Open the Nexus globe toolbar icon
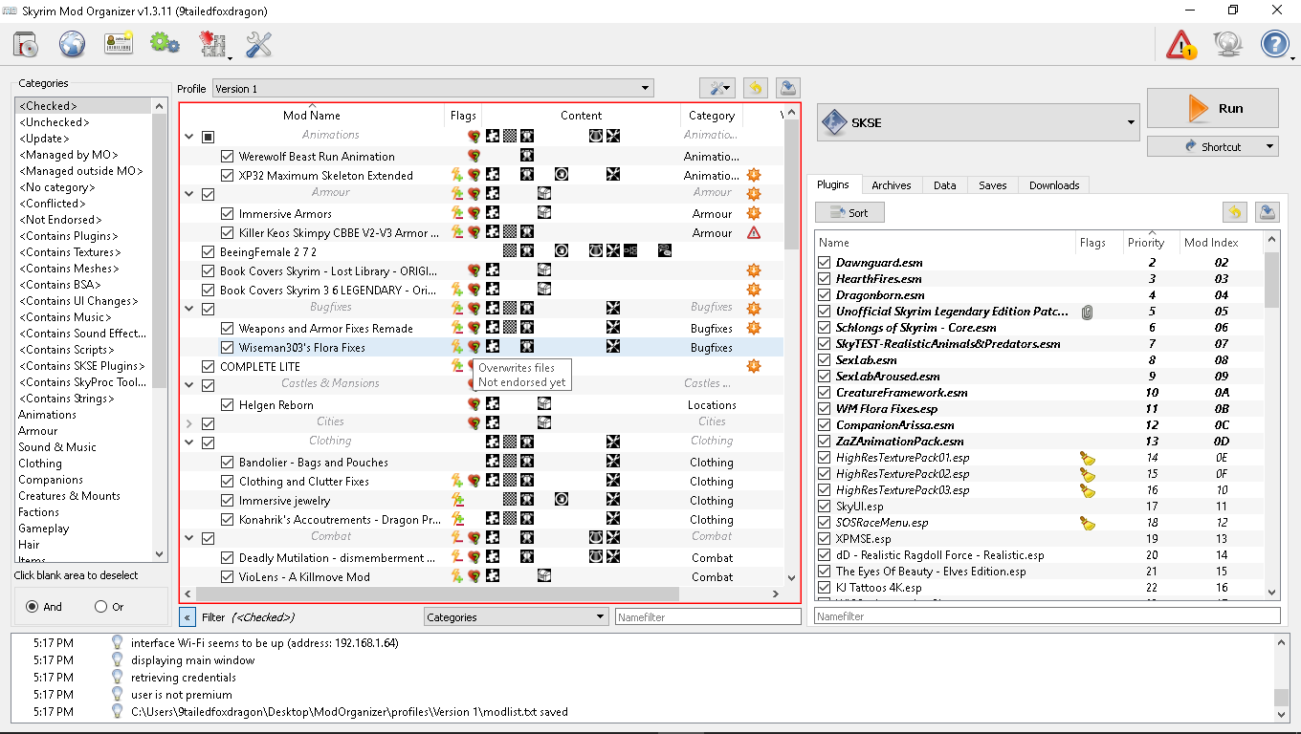This screenshot has height=734, width=1301. 72,44
